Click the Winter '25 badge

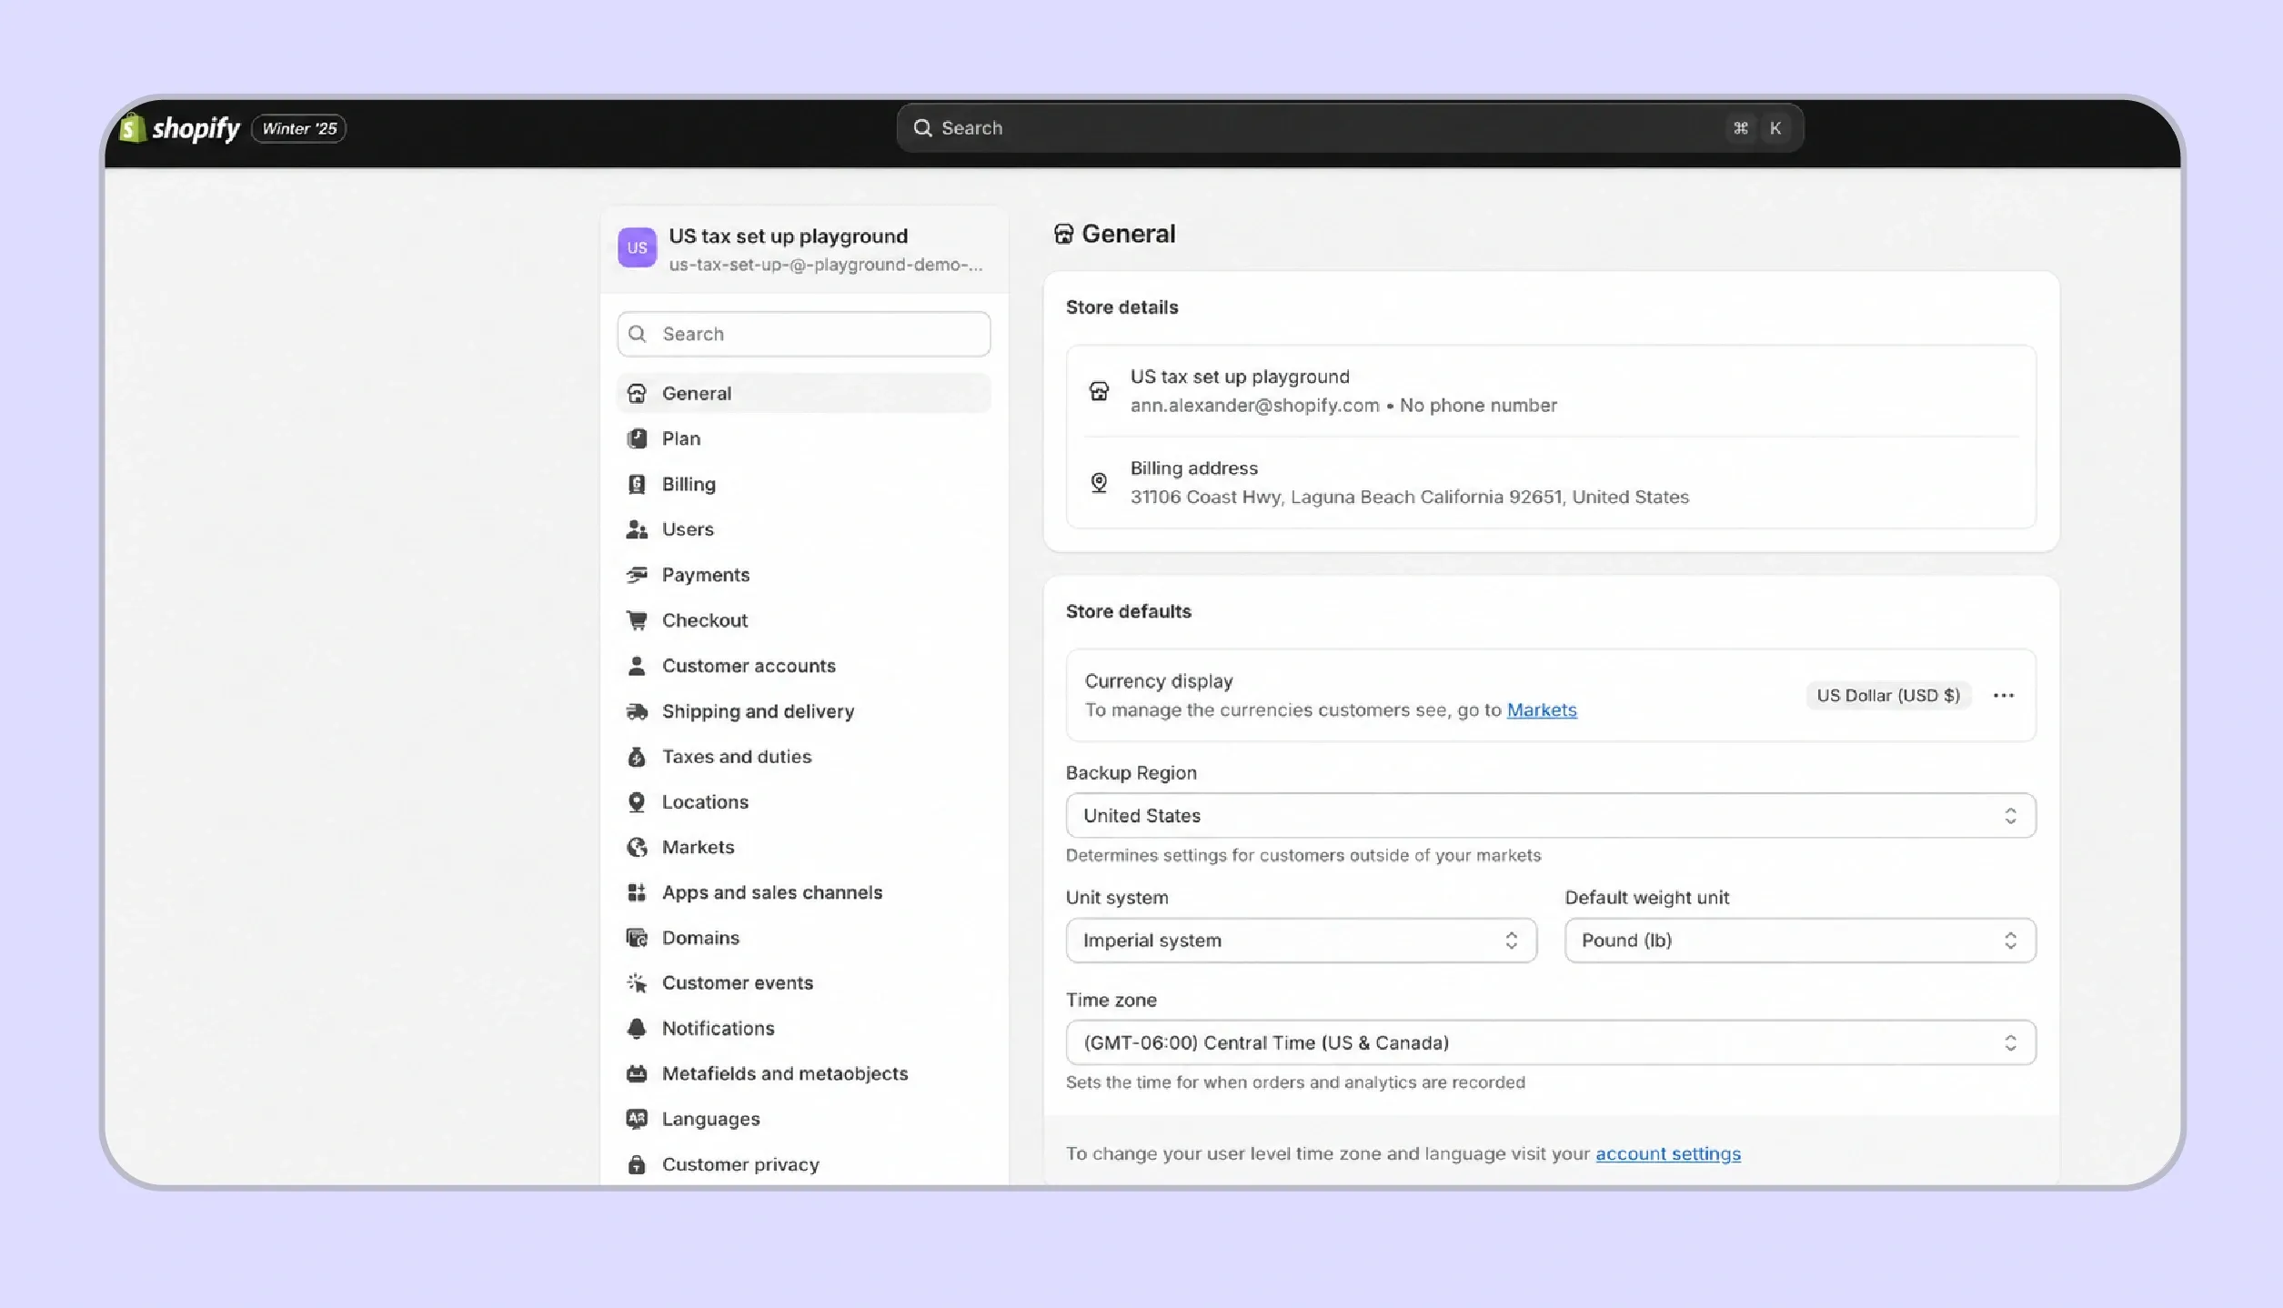pos(299,128)
